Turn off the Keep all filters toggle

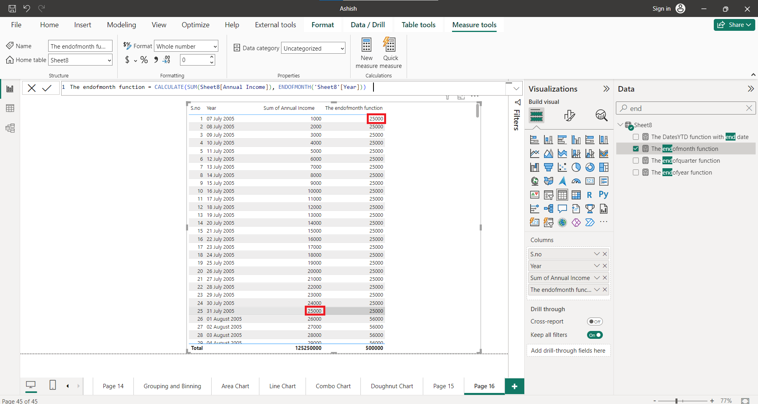pyautogui.click(x=595, y=334)
